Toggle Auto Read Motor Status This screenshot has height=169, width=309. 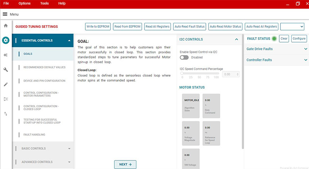(226, 26)
